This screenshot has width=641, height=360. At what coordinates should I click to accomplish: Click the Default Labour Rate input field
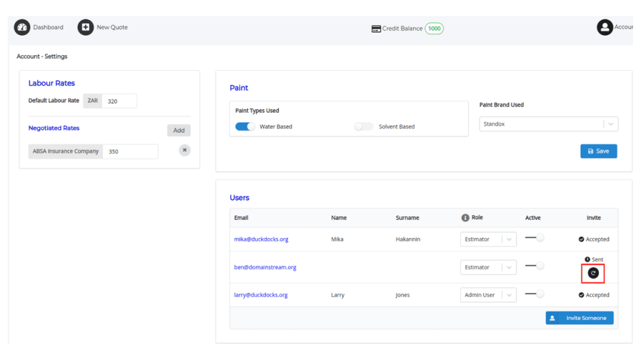(119, 101)
